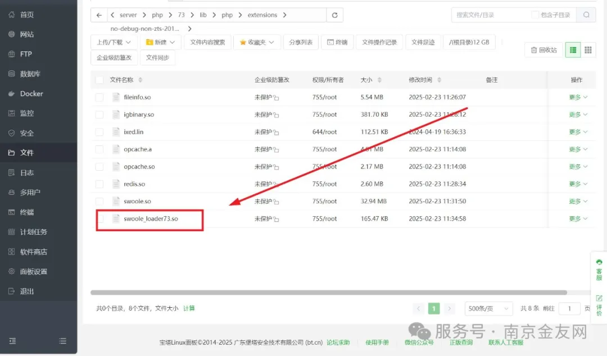Open the 分享列表 button
607x356 pixels.
point(301,42)
